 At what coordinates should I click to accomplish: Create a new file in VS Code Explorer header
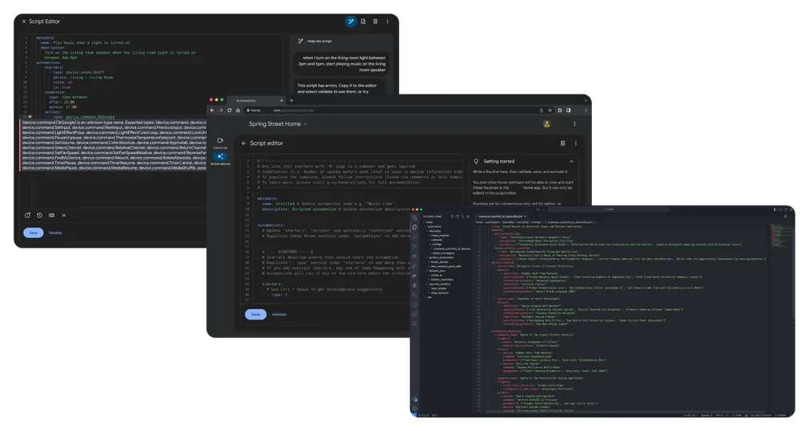tap(452, 216)
